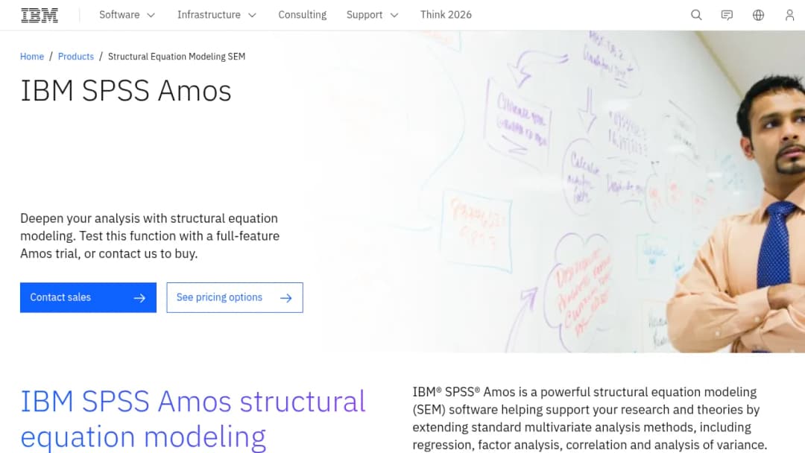
Task: Click the Products breadcrumb link
Action: [x=76, y=57]
